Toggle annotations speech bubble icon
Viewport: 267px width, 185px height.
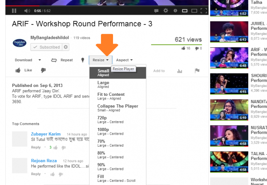coord(156,11)
